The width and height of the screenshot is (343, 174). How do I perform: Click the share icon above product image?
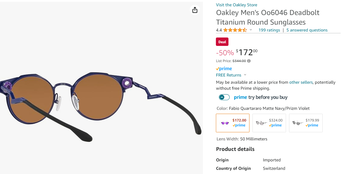tap(195, 10)
